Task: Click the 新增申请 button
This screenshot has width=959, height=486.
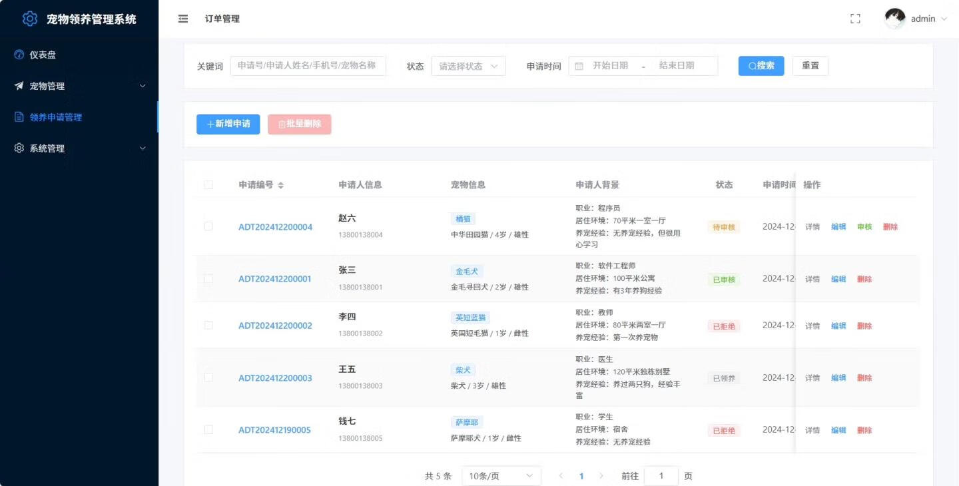Action: (x=228, y=124)
